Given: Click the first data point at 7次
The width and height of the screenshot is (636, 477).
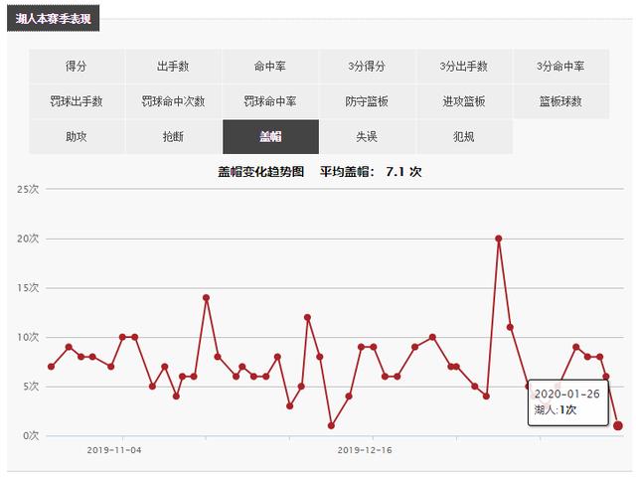Looking at the screenshot, I should coord(51,367).
